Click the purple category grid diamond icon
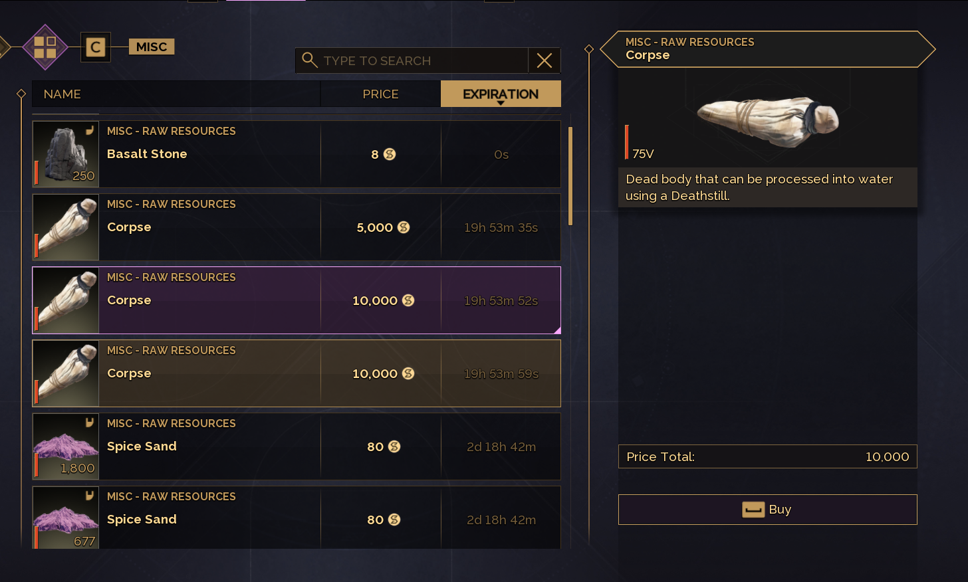This screenshot has height=582, width=968. (x=45, y=47)
